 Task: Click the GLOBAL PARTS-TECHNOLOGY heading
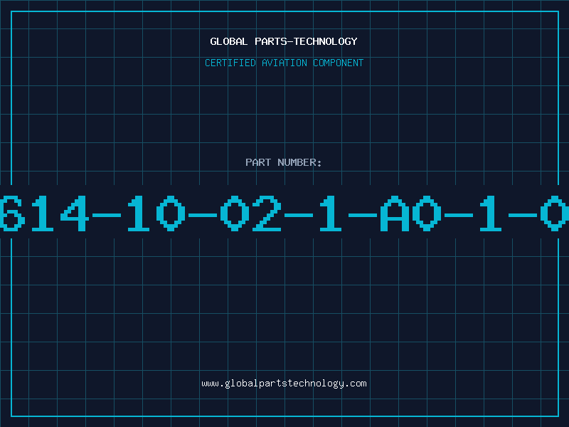click(x=284, y=41)
